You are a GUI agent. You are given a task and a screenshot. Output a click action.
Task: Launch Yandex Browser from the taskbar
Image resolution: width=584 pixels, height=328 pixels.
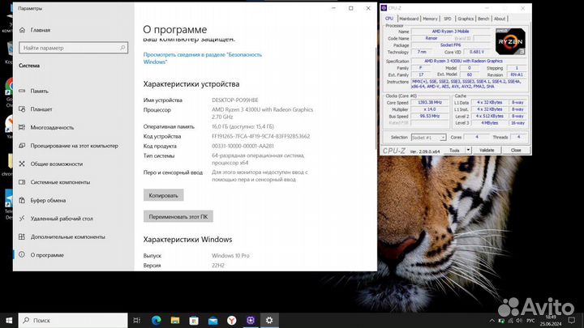tap(232, 320)
